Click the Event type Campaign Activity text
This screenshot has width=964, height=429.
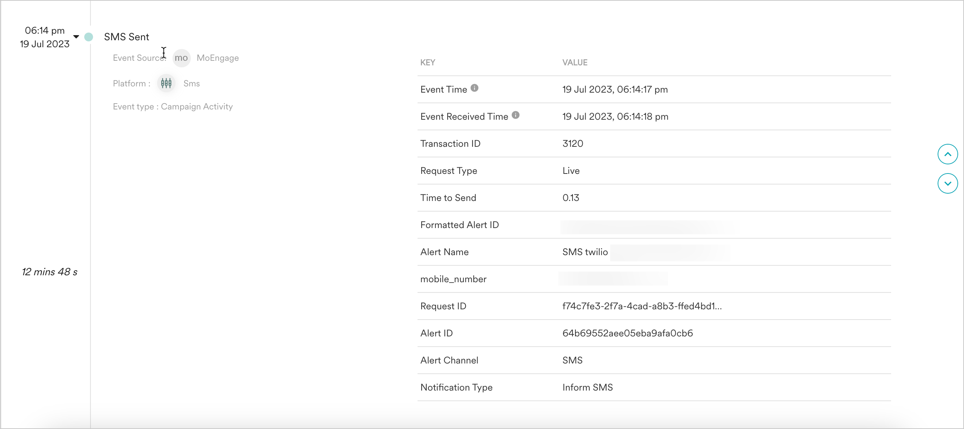click(173, 107)
